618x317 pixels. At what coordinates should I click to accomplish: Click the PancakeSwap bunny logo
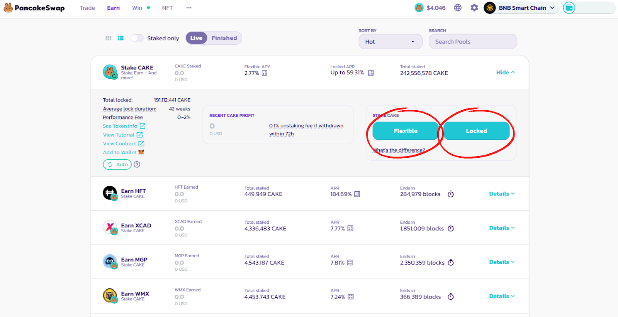tap(8, 8)
